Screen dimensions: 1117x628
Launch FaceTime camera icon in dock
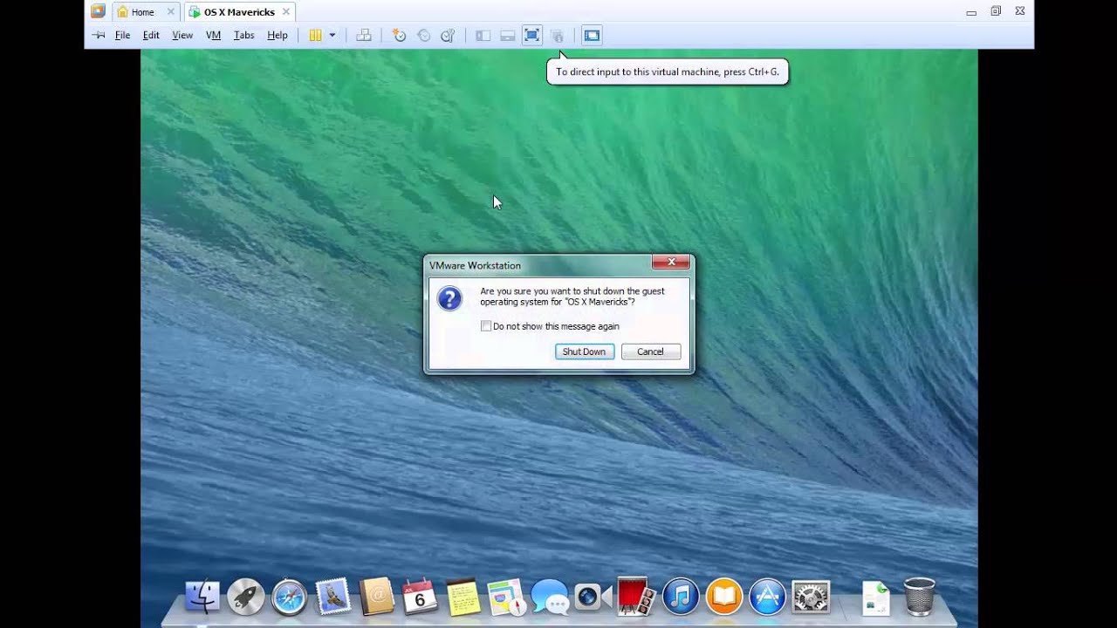coord(593,597)
